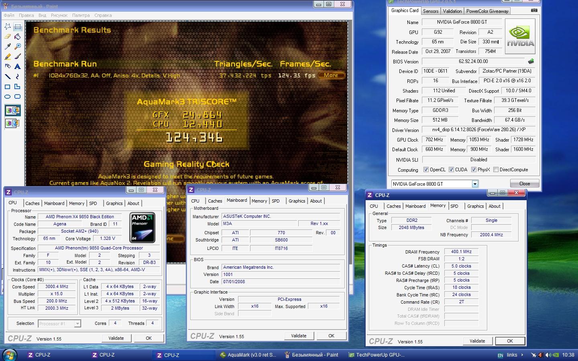Expand the links toolbar chevron on taskbar

coord(522,355)
